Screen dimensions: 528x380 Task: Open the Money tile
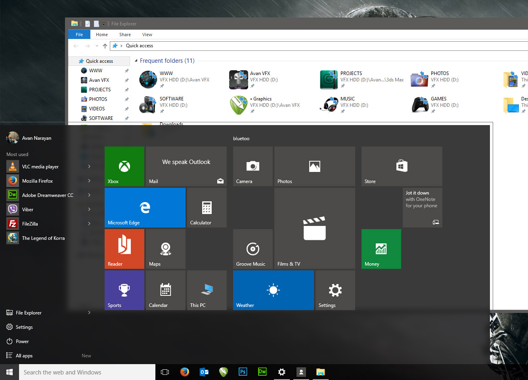(381, 249)
